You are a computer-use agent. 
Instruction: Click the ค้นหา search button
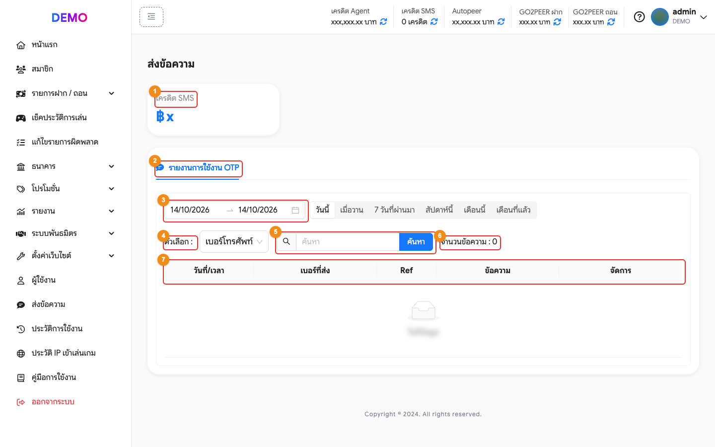tap(416, 242)
